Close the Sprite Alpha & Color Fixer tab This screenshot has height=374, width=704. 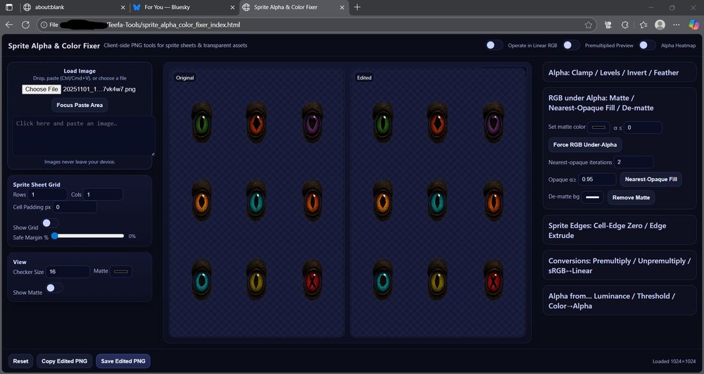point(342,8)
